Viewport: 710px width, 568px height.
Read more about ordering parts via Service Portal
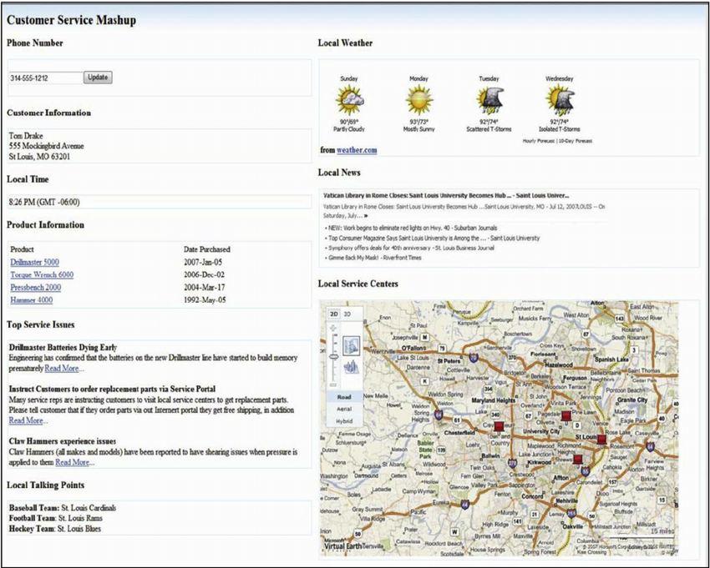coord(26,420)
